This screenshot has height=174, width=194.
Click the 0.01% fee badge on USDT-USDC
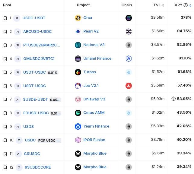pyautogui.click(x=53, y=73)
